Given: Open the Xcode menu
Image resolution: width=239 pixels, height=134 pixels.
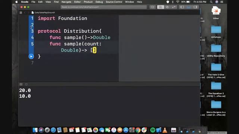Looking at the screenshot, I should point(25,2).
